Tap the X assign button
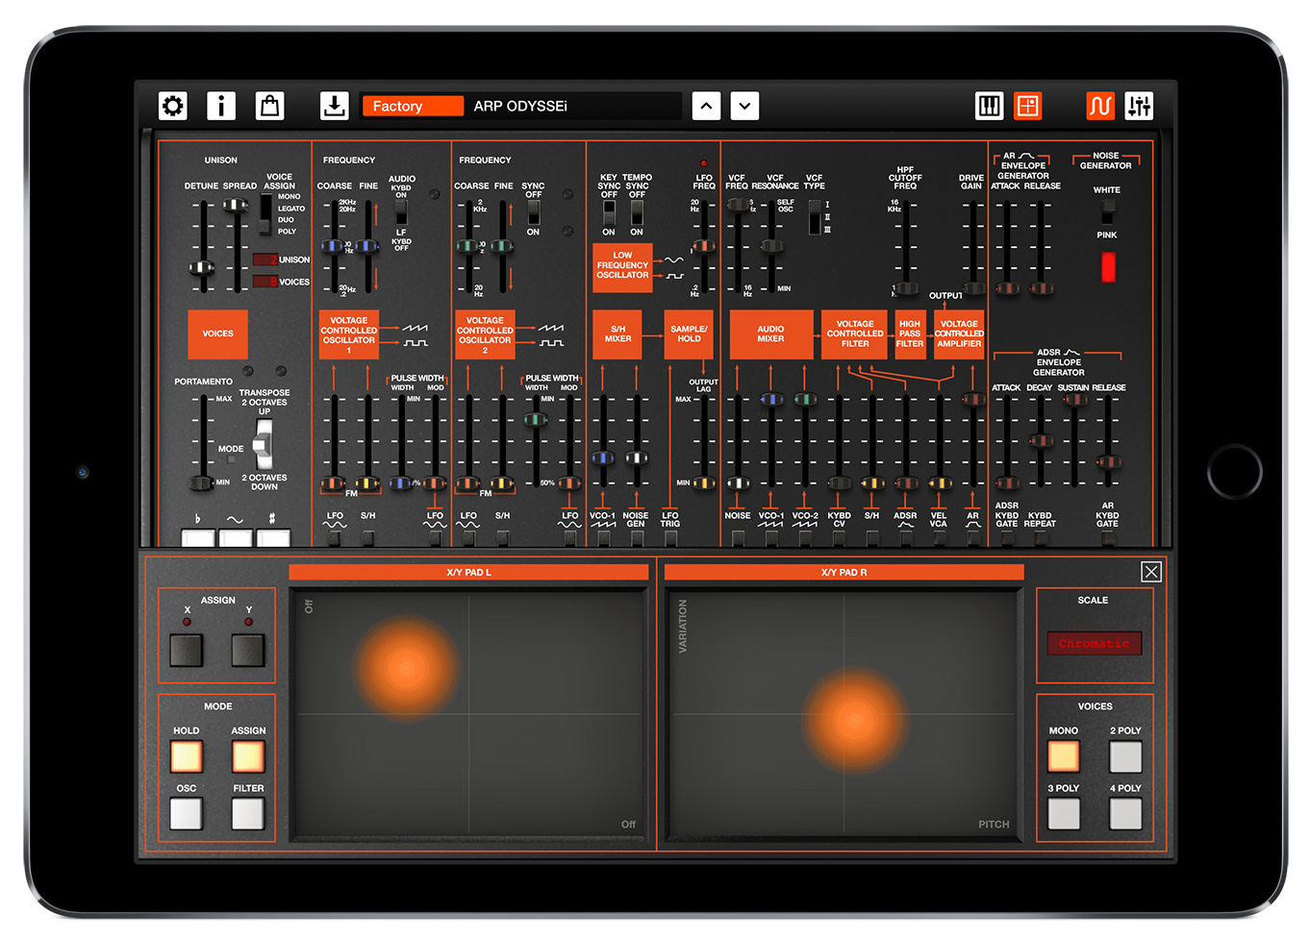 point(187,651)
